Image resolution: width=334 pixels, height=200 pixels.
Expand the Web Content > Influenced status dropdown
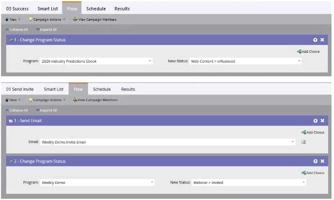[299, 61]
